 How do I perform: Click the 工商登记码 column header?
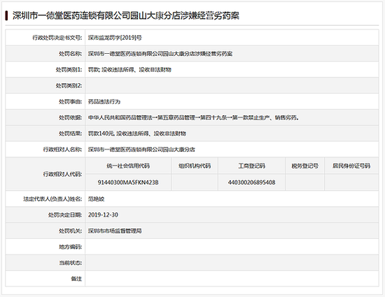(252, 166)
